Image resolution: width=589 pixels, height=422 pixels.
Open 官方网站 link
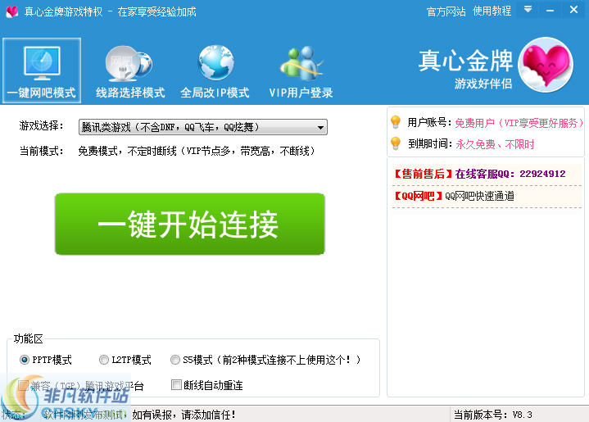446,11
